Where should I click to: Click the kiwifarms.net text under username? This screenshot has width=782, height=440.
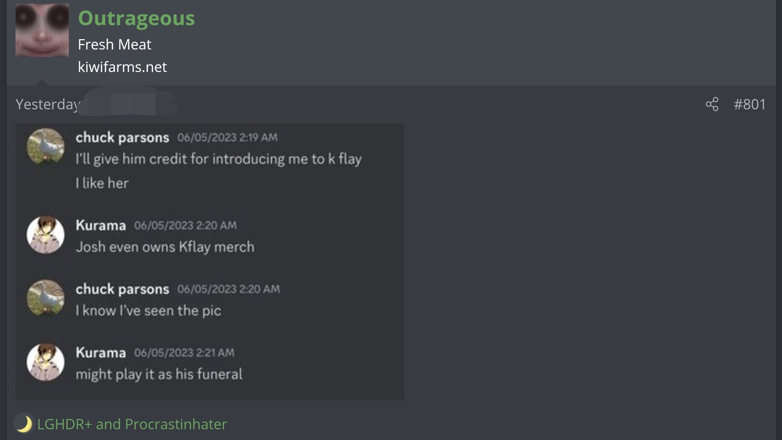pyautogui.click(x=122, y=67)
